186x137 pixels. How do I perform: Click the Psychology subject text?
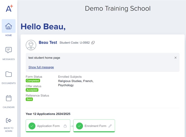pyautogui.click(x=66, y=85)
